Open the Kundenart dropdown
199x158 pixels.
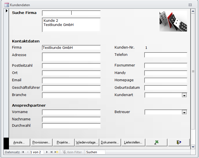(x=184, y=95)
